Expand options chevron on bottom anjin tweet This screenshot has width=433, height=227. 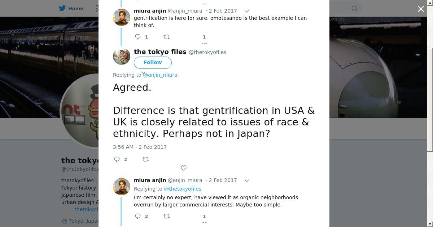[x=247, y=181]
